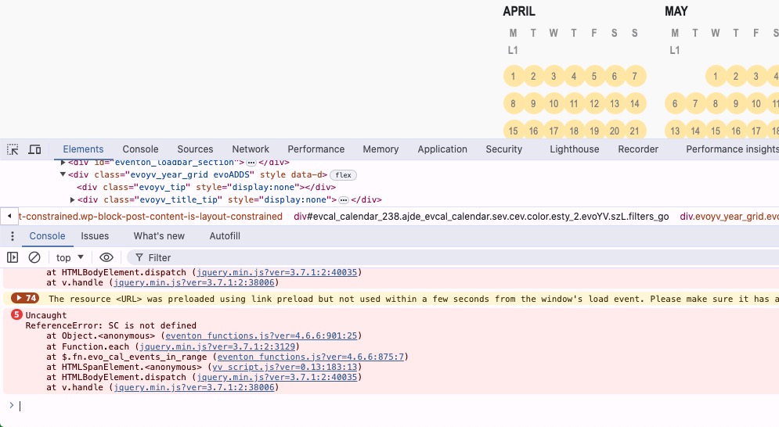779x427 pixels.
Task: Open the Network tab
Action: click(x=251, y=149)
